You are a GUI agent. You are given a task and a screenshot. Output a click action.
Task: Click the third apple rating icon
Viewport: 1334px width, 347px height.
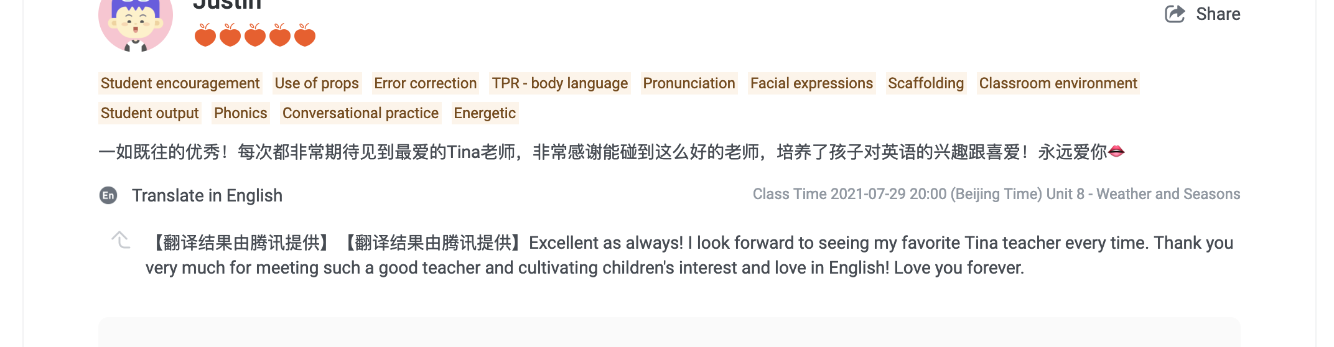pyautogui.click(x=255, y=36)
